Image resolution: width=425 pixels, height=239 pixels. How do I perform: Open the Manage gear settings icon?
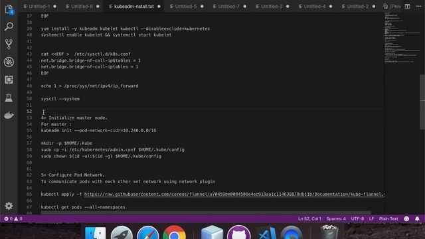pos(9,206)
